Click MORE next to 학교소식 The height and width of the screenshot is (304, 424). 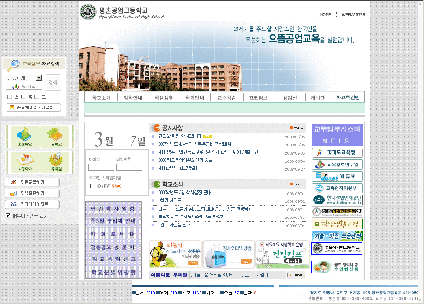[x=296, y=184]
